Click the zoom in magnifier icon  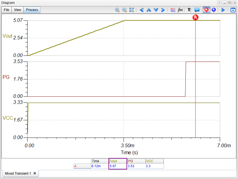click(x=117, y=10)
